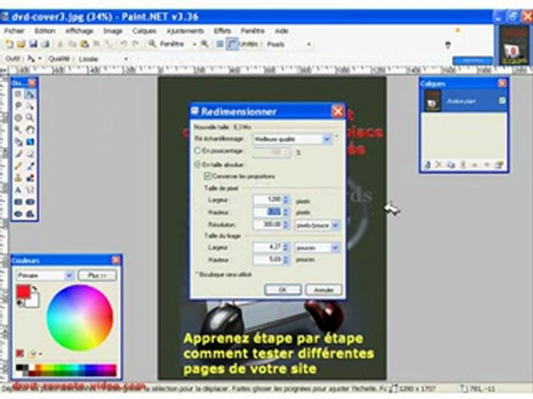Open the Fichier menu
The width and height of the screenshot is (533, 399).
point(14,31)
